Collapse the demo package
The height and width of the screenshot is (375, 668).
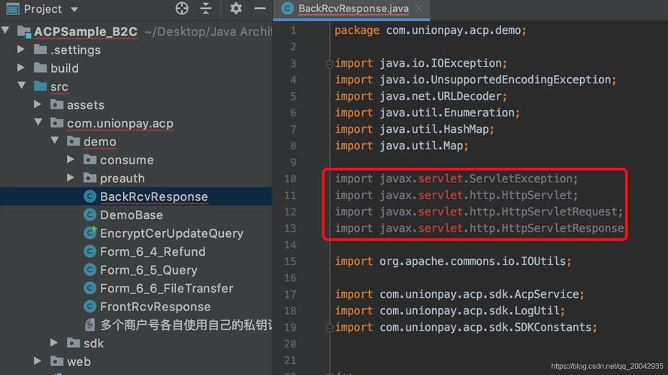pyautogui.click(x=54, y=141)
